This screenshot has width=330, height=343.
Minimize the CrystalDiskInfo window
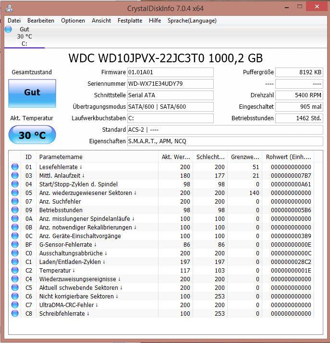coord(287,7)
